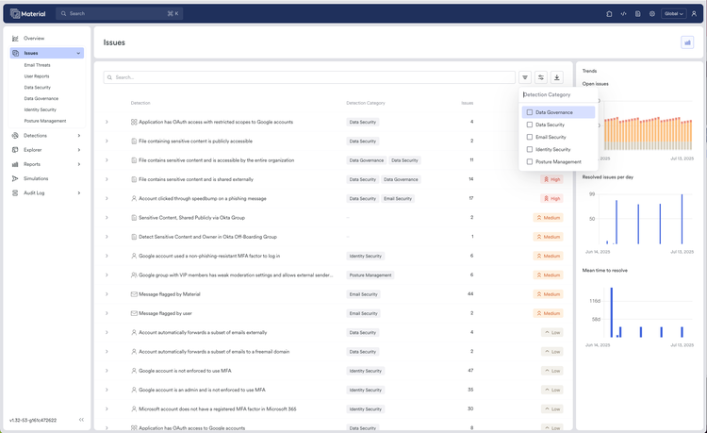Click High severity badge on phishing speedbump row

[551, 198]
